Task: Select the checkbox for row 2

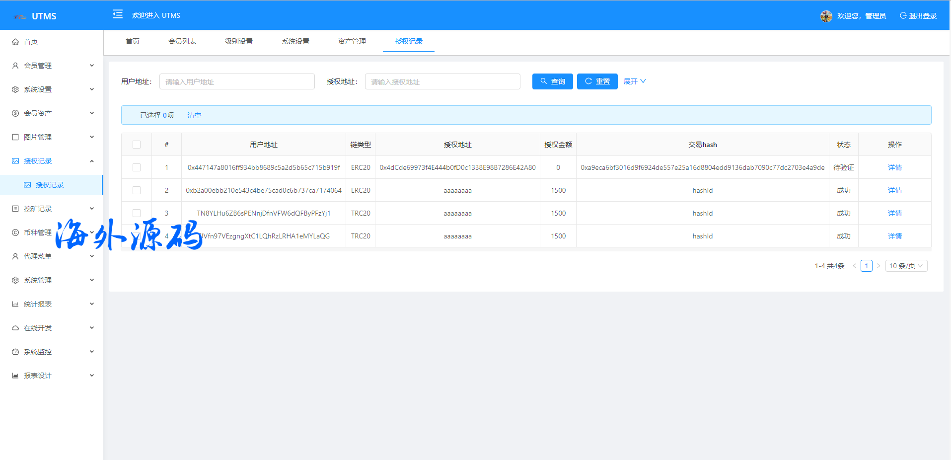Action: coord(137,190)
